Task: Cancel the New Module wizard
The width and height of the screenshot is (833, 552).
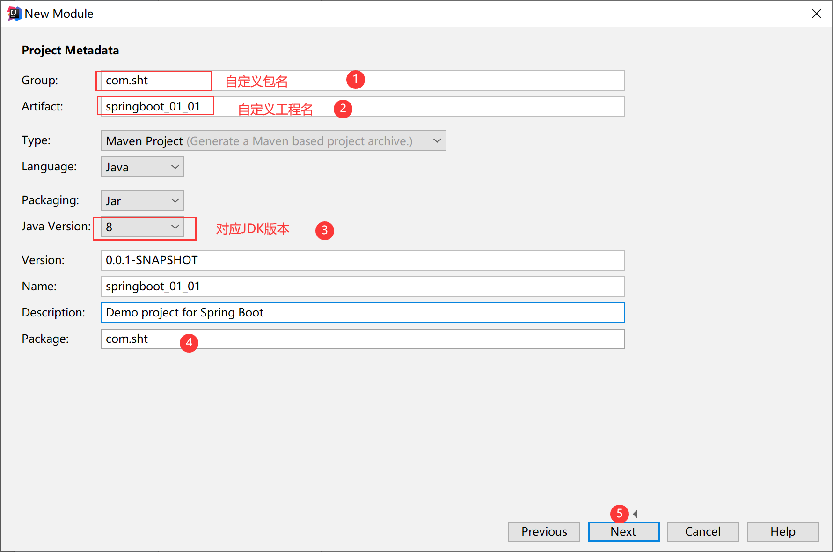Action: (703, 532)
